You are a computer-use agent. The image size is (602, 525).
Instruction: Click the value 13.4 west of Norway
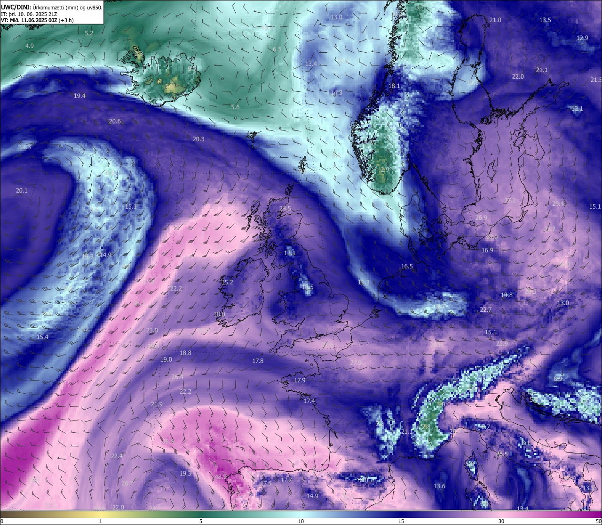click(x=311, y=64)
